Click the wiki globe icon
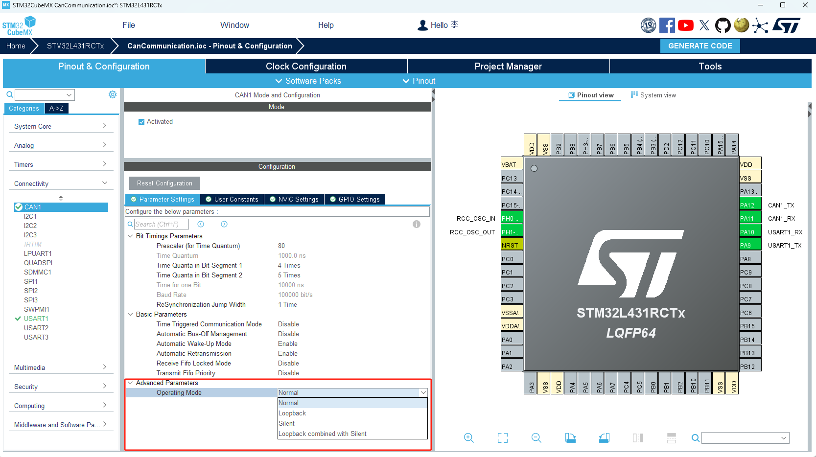Viewport: 816px width, 457px height. click(741, 25)
